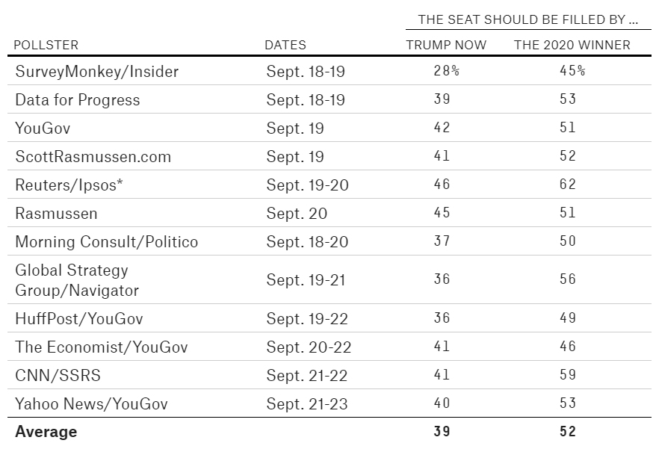This screenshot has height=449, width=653.
Task: Click the DATES column header
Action: (285, 45)
